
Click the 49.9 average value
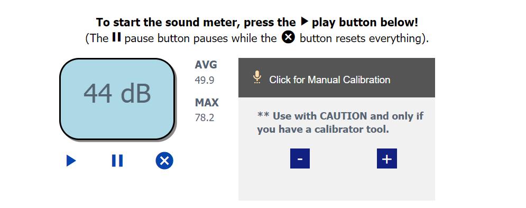205,80
